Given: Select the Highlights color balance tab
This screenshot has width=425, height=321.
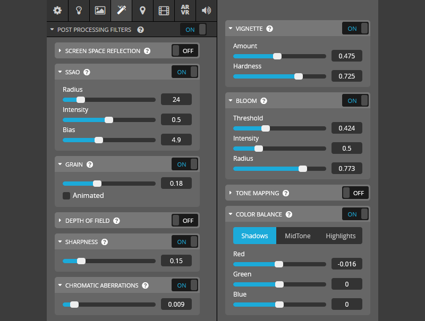Looking at the screenshot, I should pyautogui.click(x=341, y=236).
